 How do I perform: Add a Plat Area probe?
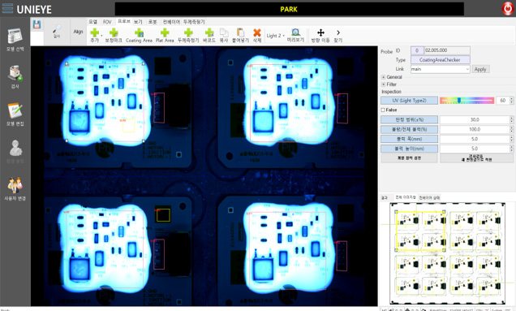pos(165,35)
